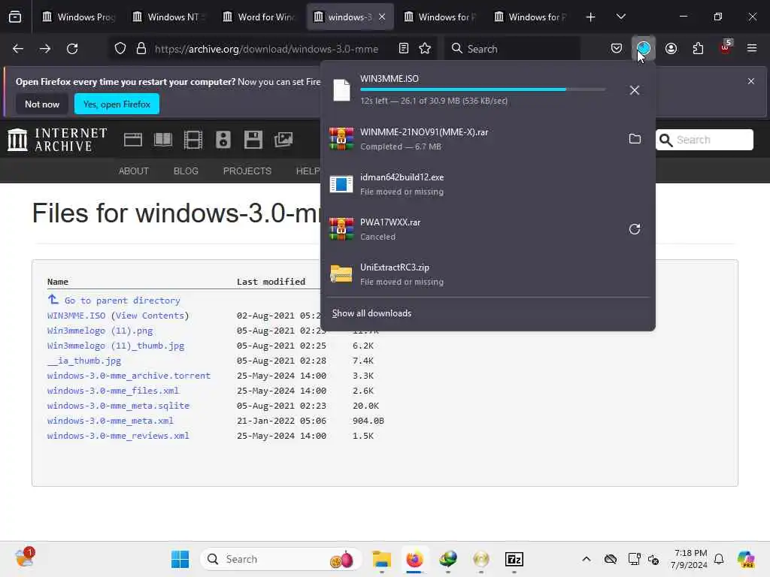Toggle reader view icon in address bar
Viewport: 770px width, 577px height.
pyautogui.click(x=404, y=48)
